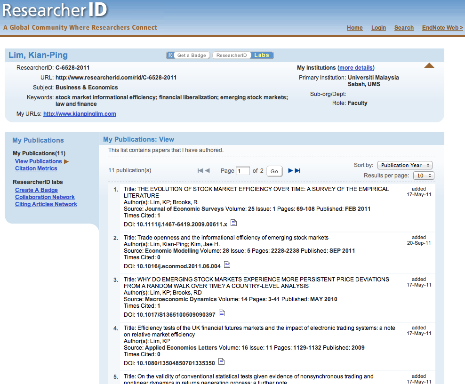Open Login in top navigation
Screen dimensions: 465x384
378,28
